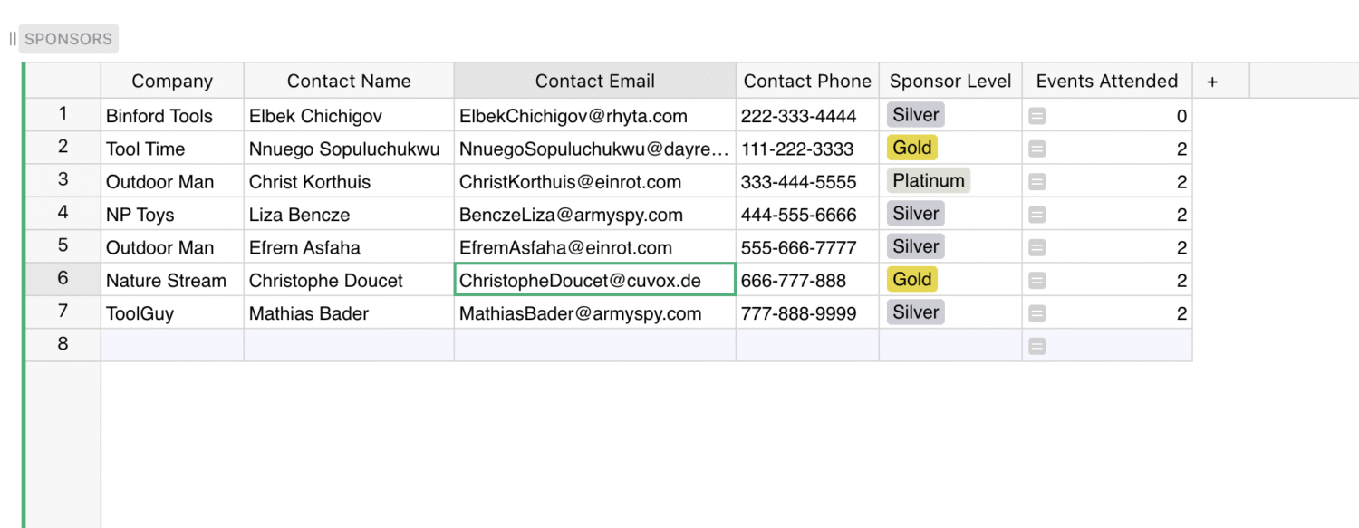This screenshot has height=528, width=1359.
Task: Select row number 6 header
Action: point(63,279)
